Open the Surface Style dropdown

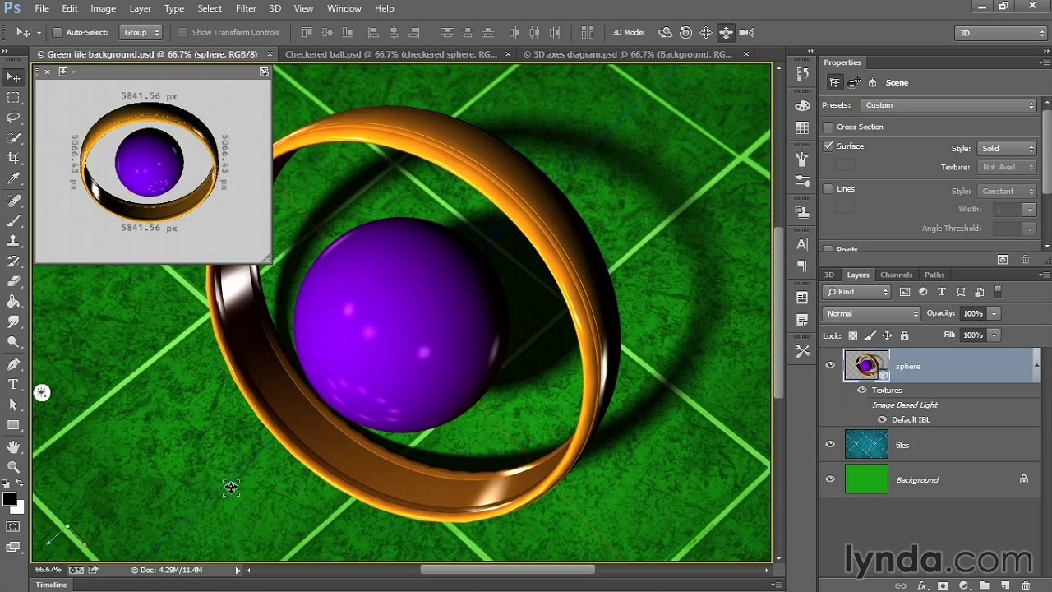1007,148
